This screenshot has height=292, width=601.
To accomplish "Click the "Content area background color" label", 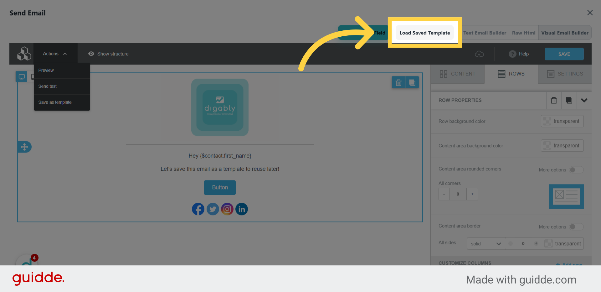I will [471, 146].
